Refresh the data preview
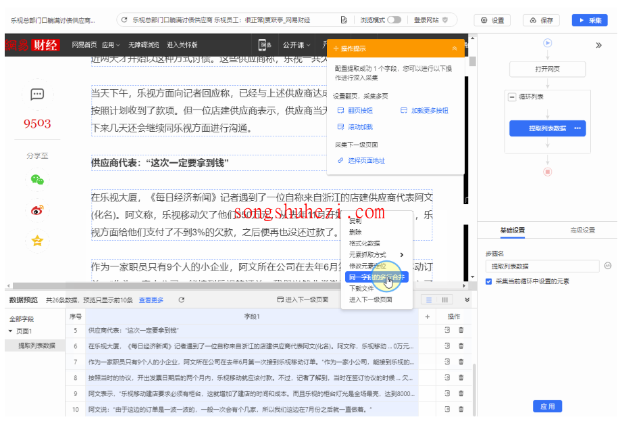 (181, 300)
